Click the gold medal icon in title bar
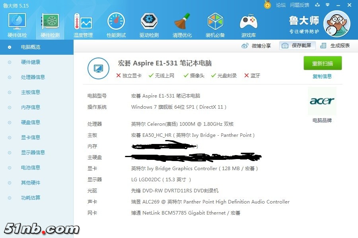The height and width of the screenshot is (238, 358). pos(268,5)
